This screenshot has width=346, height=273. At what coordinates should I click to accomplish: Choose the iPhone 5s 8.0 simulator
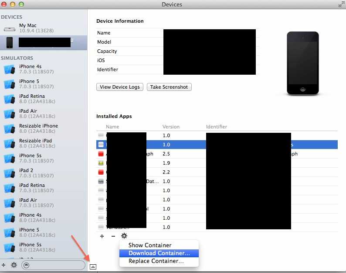pyautogui.click(x=44, y=247)
